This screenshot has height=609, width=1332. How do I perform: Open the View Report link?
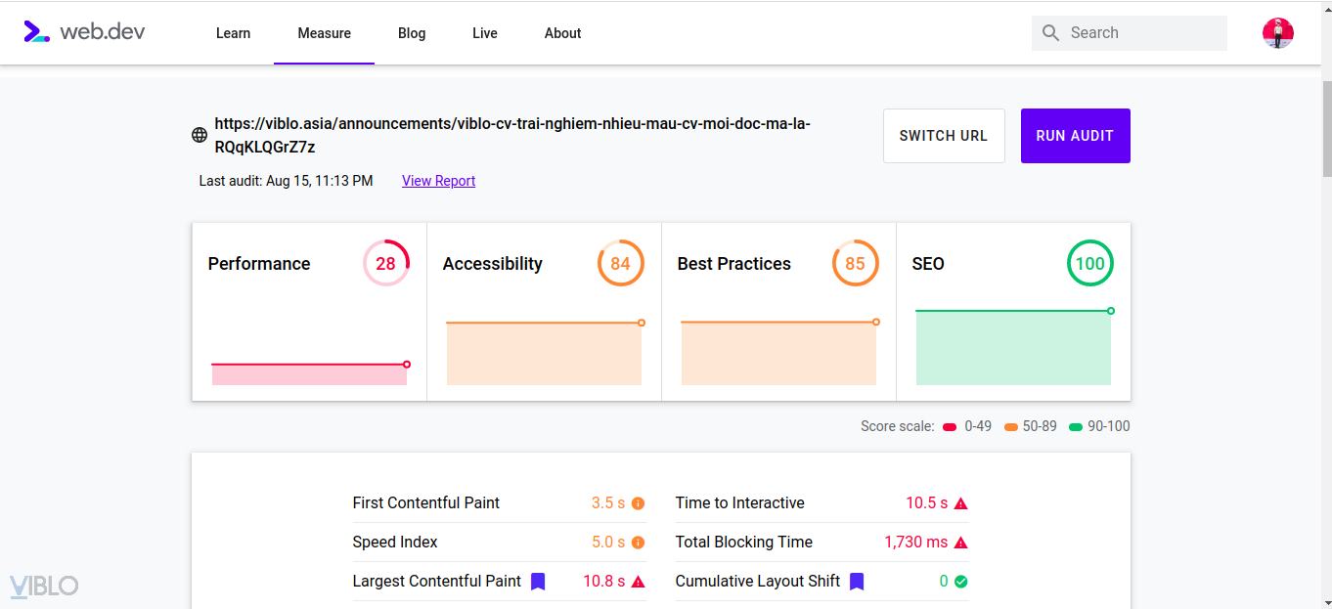coord(438,181)
